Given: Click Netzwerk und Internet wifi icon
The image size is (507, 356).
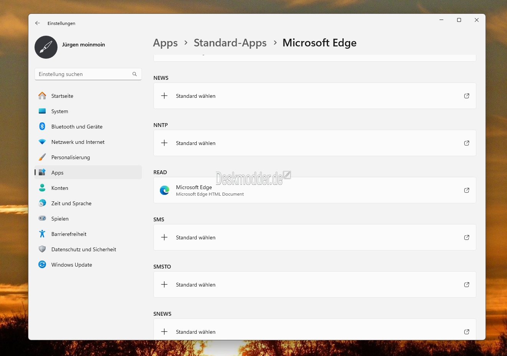Looking at the screenshot, I should tap(42, 142).
